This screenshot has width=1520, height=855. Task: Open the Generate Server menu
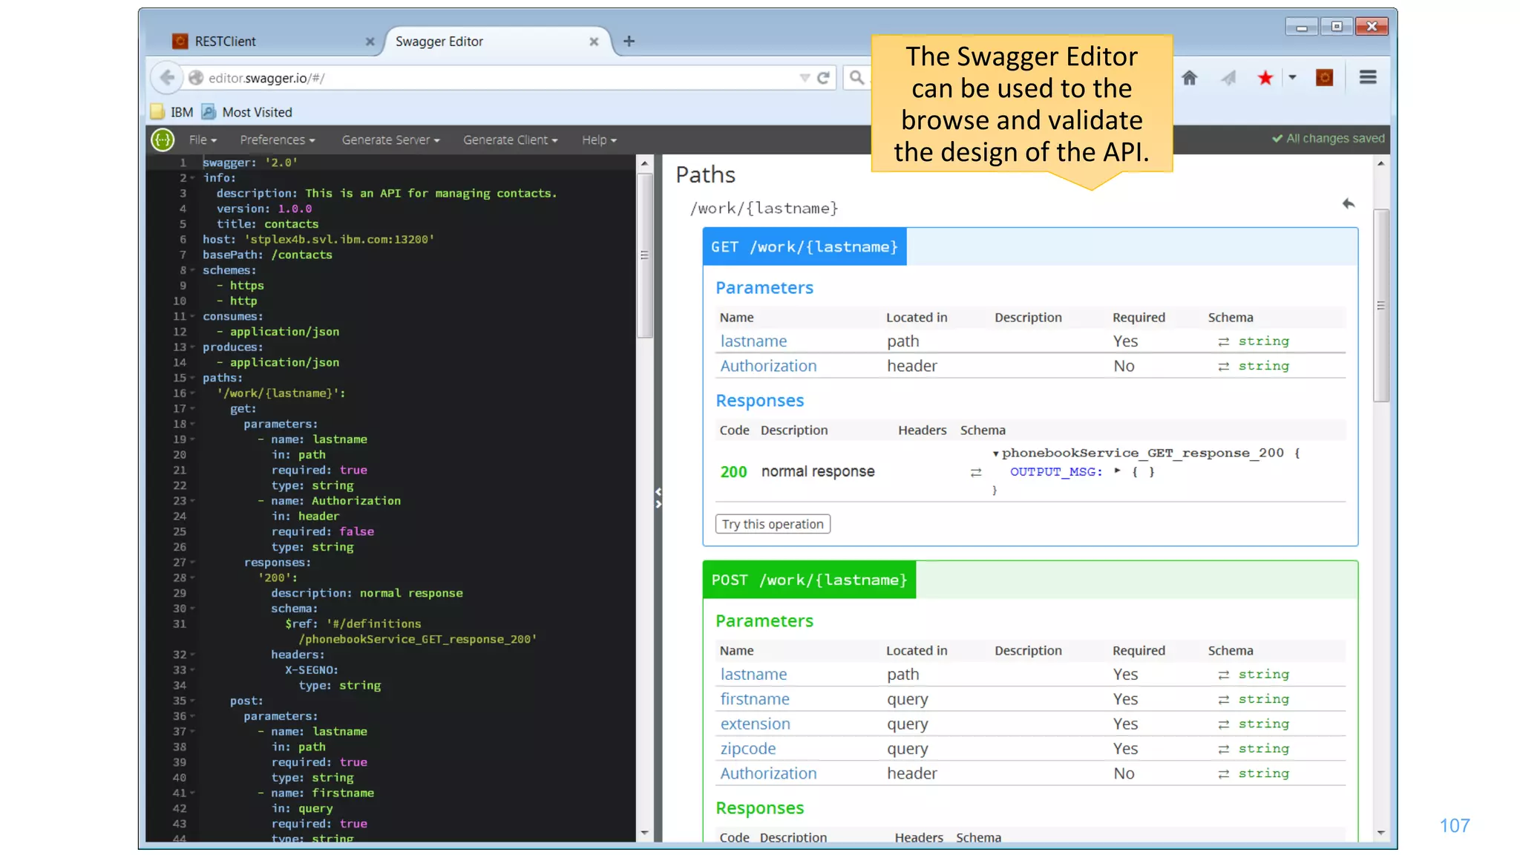coord(390,140)
